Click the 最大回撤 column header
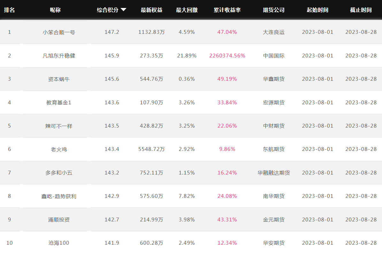 pos(187,10)
